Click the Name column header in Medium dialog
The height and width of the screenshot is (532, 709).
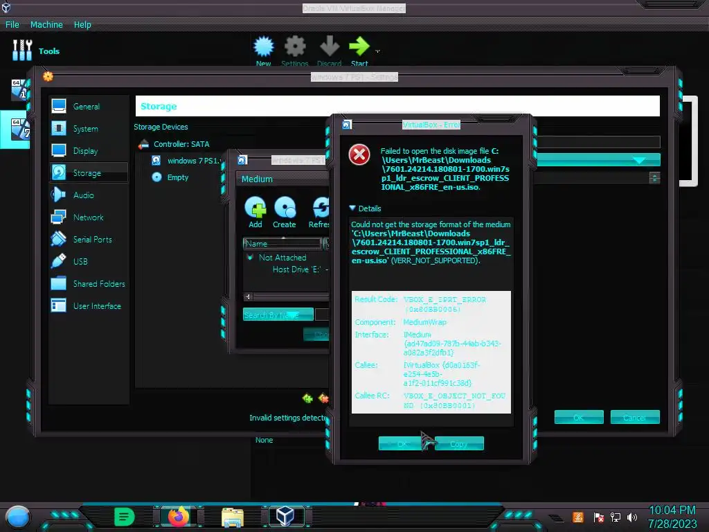282,243
